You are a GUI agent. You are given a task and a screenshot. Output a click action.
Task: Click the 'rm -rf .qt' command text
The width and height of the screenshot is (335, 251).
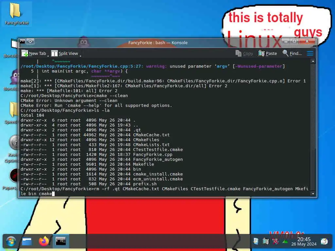[107, 189]
